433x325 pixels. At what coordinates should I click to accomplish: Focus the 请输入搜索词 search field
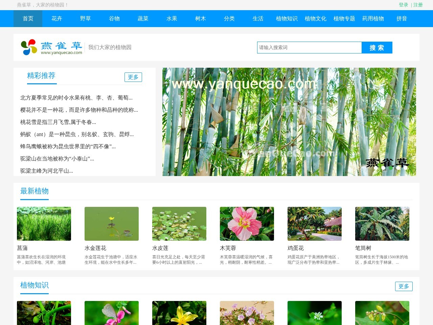click(309, 48)
